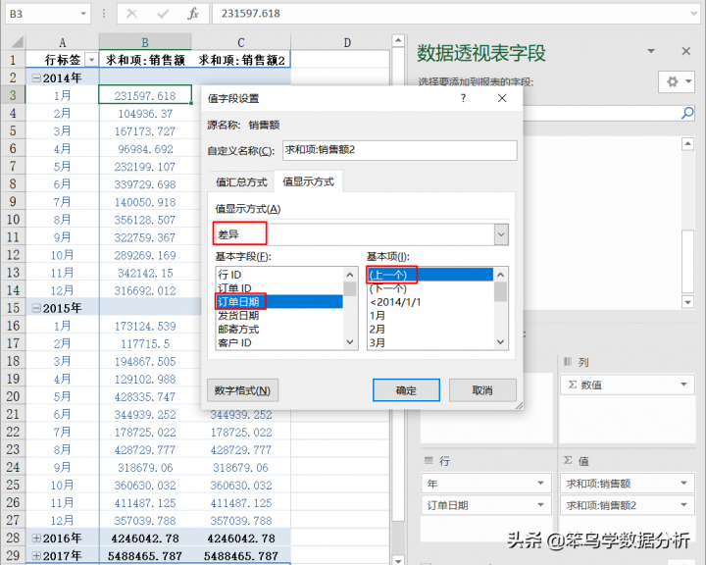Expand the 2017年 group
This screenshot has height=565, width=706.
click(36, 555)
